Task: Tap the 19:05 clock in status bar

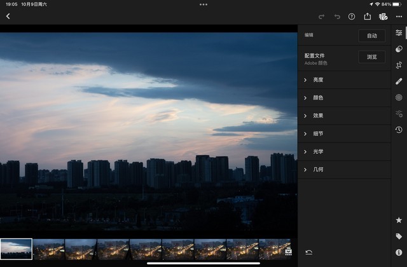Action: pyautogui.click(x=11, y=4)
